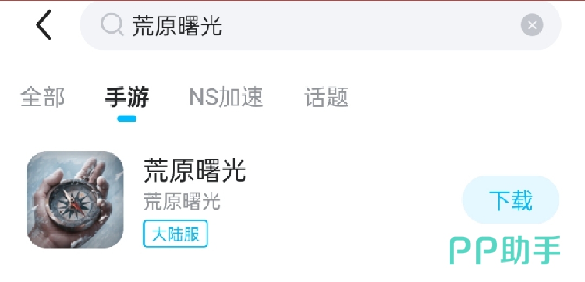The image size is (585, 282).
Task: Tap the blue indicator under 手游
Action: [x=127, y=119]
